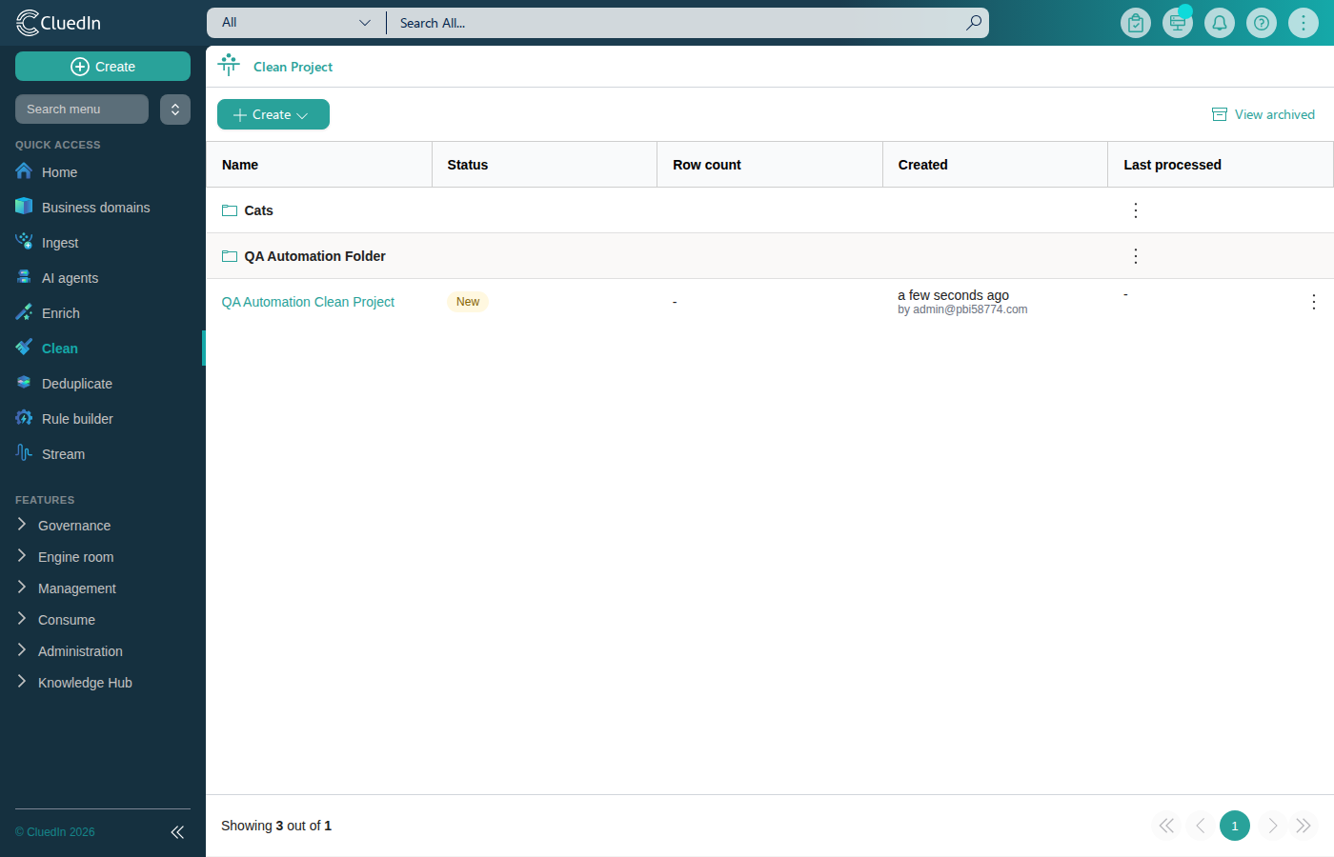Open the notifications bell icon

[x=1220, y=23]
